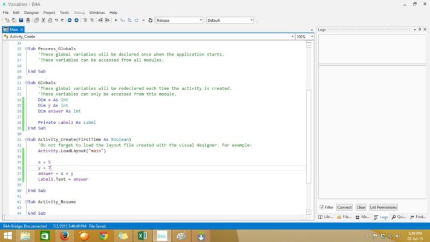
Task: Switch to the Modules tab
Action: point(362,217)
